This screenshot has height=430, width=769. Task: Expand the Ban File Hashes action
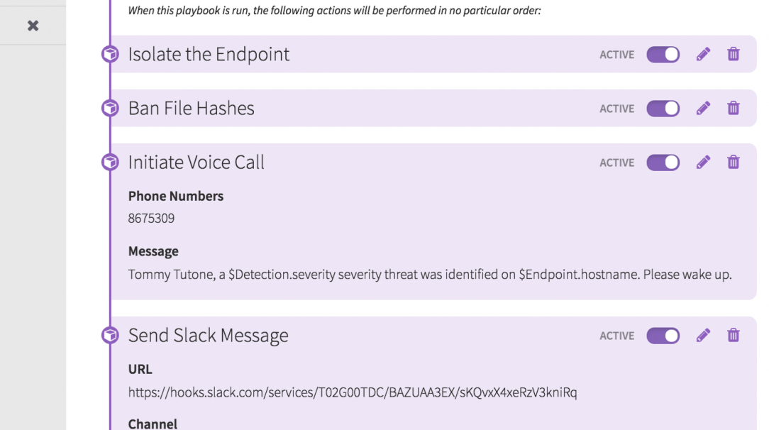click(x=191, y=109)
